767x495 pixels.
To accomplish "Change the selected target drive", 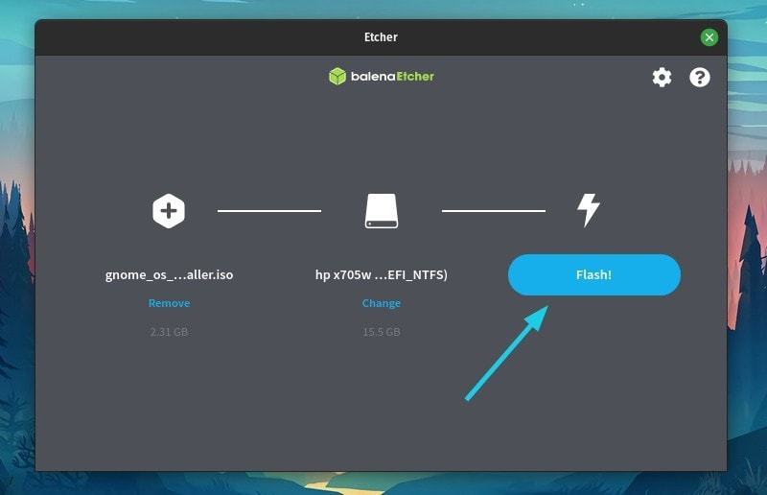I will [382, 303].
